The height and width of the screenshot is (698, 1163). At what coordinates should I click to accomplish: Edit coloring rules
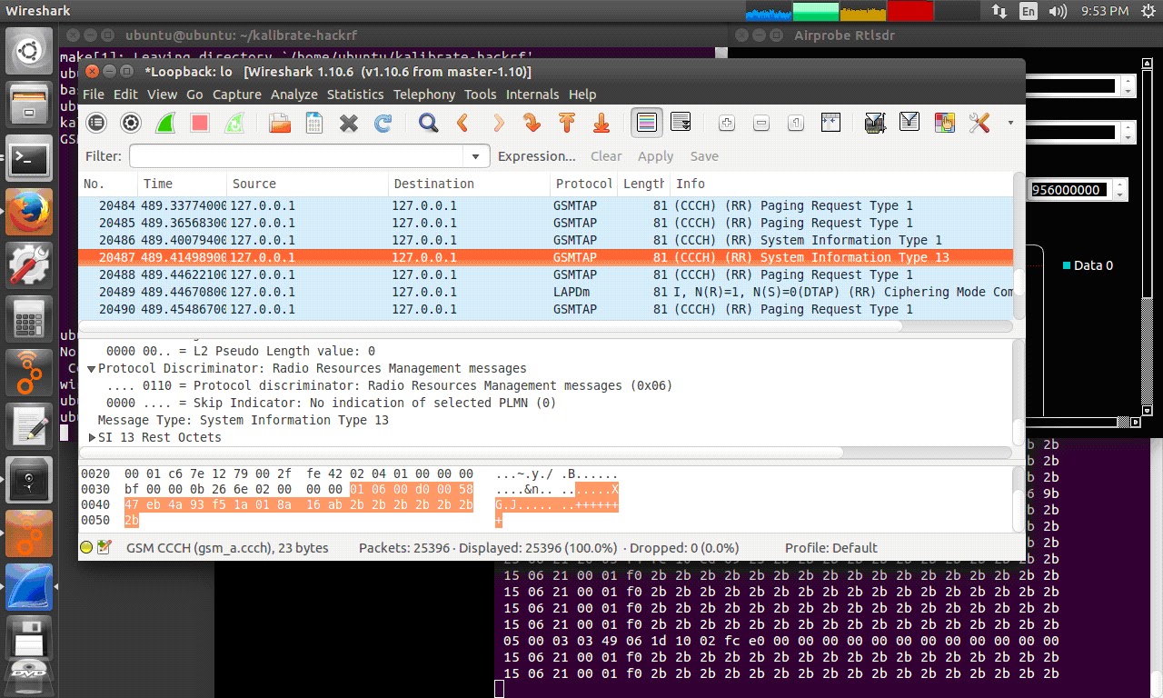945,123
